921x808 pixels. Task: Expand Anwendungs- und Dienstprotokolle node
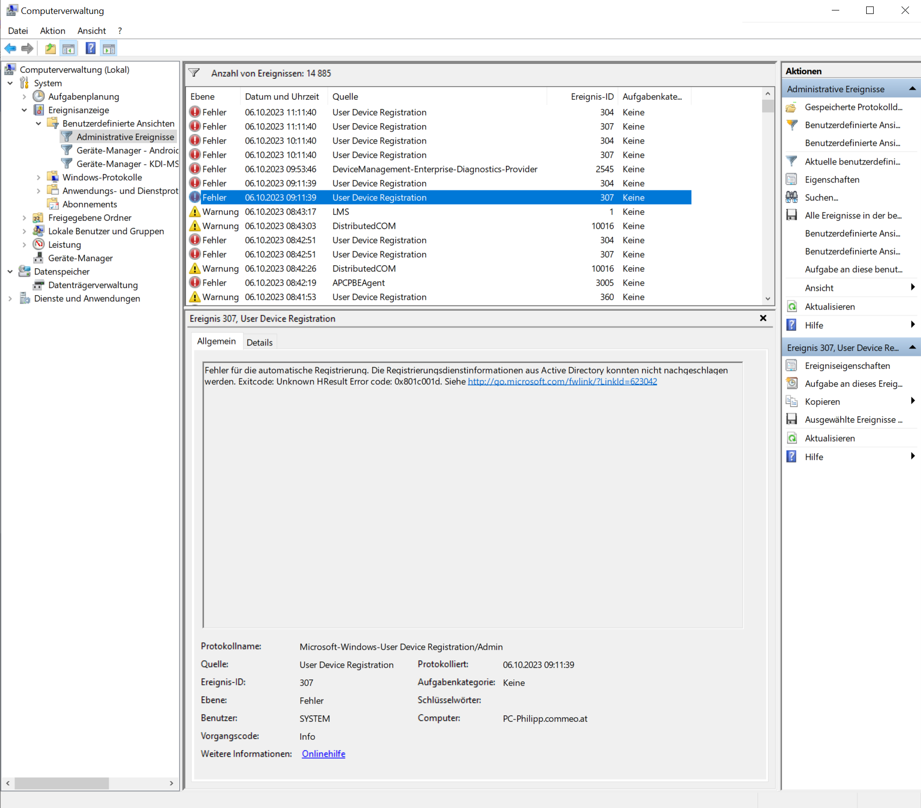38,191
